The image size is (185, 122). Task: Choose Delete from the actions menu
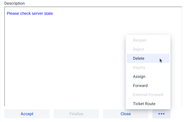click(148, 58)
